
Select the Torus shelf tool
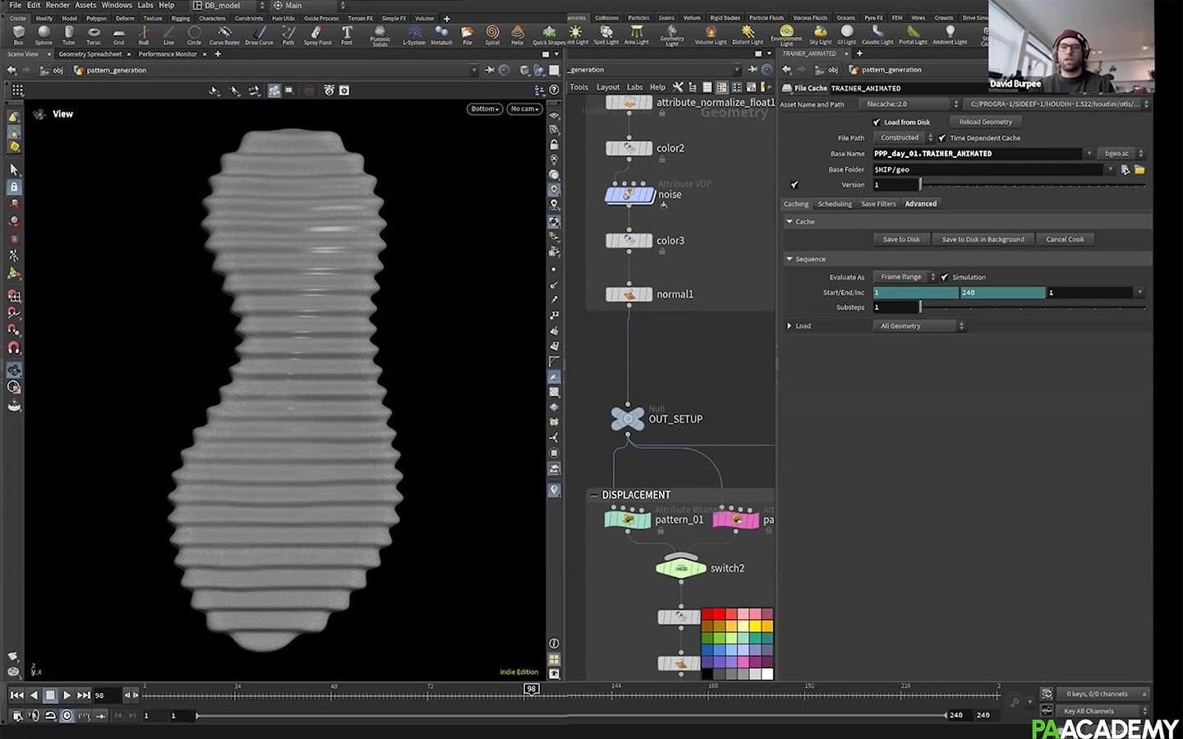[94, 34]
